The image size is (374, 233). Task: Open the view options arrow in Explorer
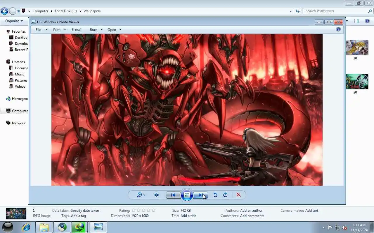(x=347, y=21)
